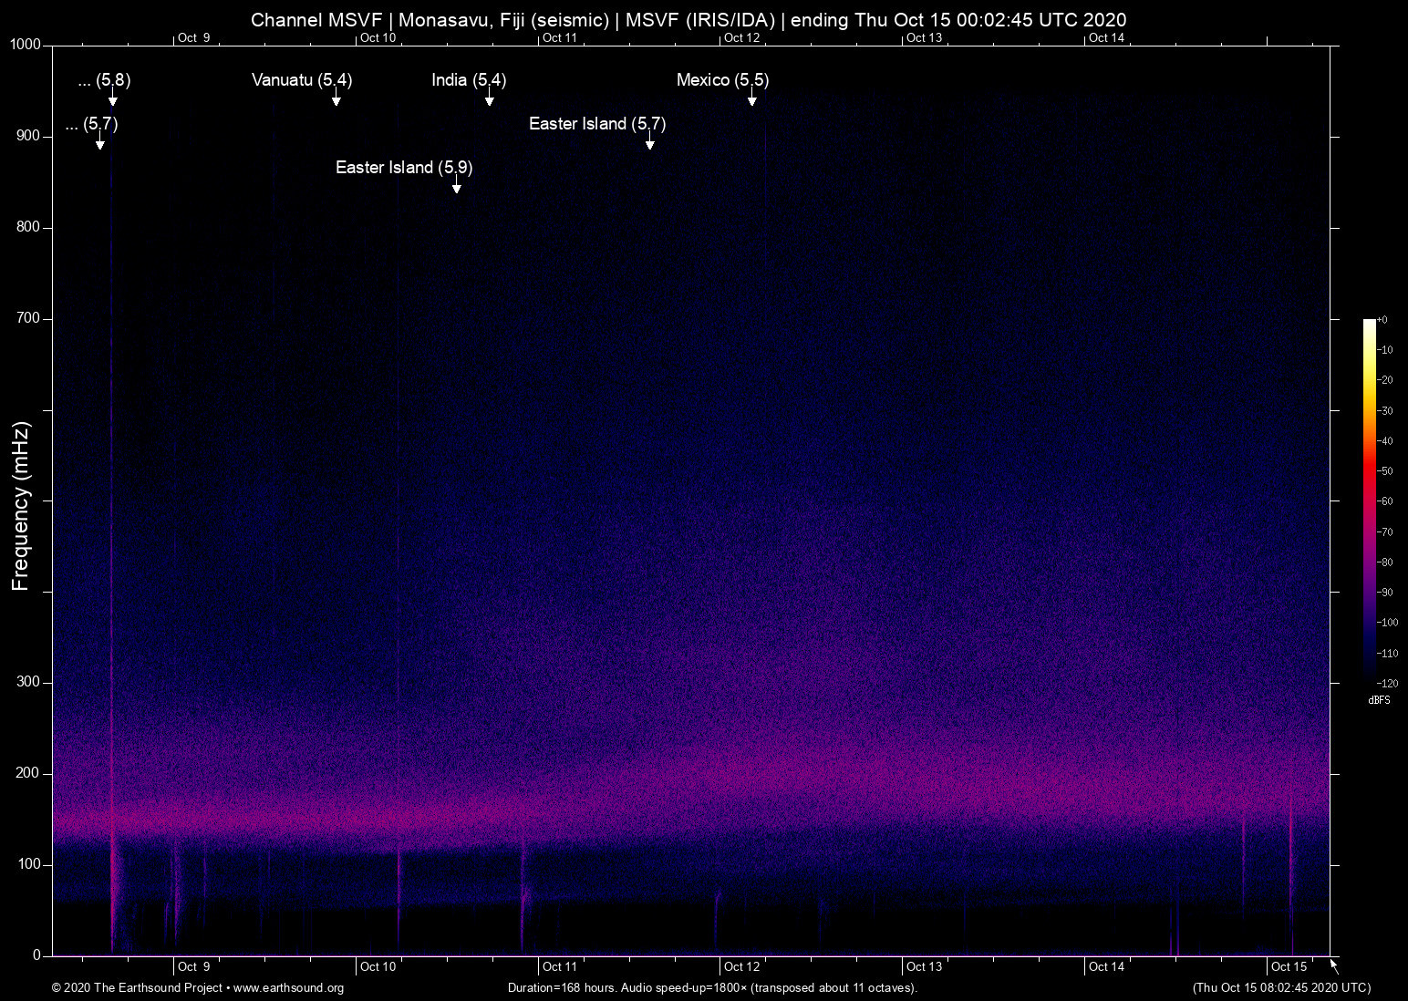The height and width of the screenshot is (1001, 1408).
Task: Click the Oct 10 label on top axis
Action: point(378,37)
